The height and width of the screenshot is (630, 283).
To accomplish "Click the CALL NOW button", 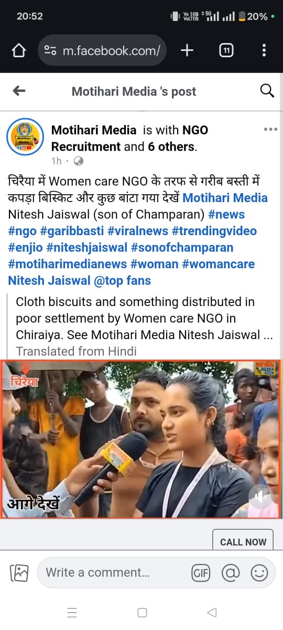I will [243, 542].
